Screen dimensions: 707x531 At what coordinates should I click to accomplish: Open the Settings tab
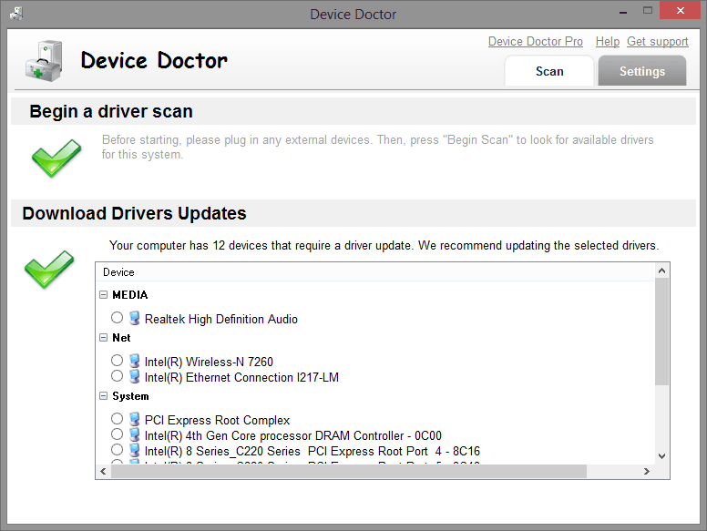click(642, 71)
